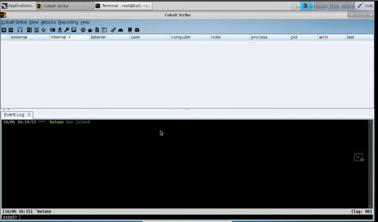Generate Windows executable via gear icon
378x222 pixels.
[x=83, y=30]
